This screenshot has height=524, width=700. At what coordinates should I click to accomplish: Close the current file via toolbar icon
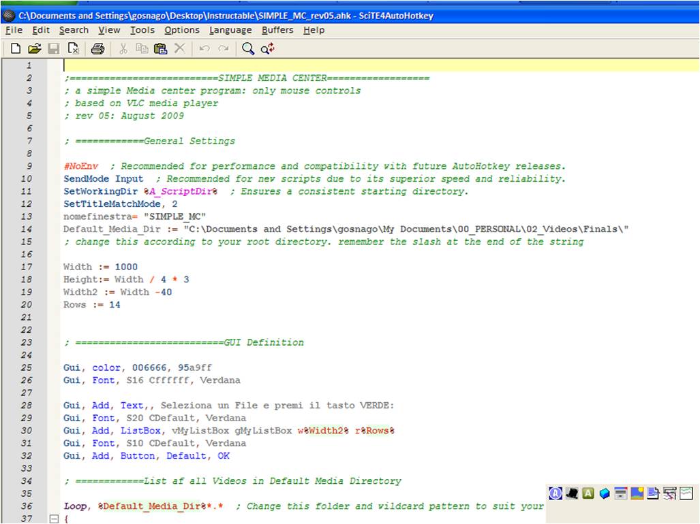73,48
